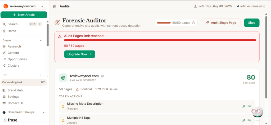
Task: Click the 50 pages count in audit card
Action: 66,89
